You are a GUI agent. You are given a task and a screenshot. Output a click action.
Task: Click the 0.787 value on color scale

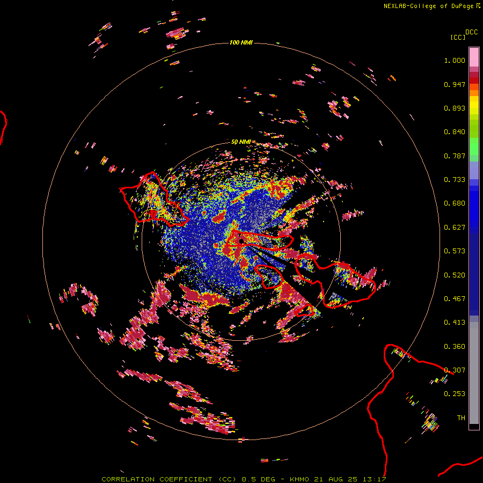click(x=455, y=156)
